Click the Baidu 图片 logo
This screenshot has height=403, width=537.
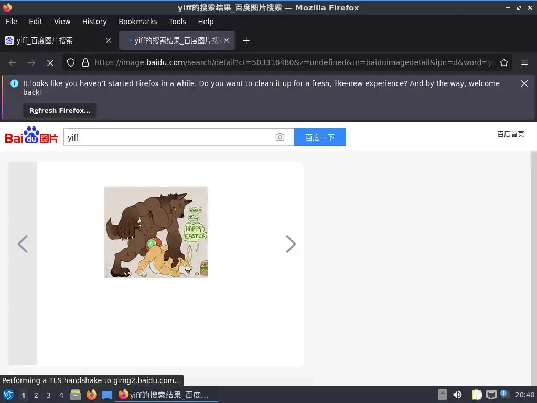tap(31, 135)
